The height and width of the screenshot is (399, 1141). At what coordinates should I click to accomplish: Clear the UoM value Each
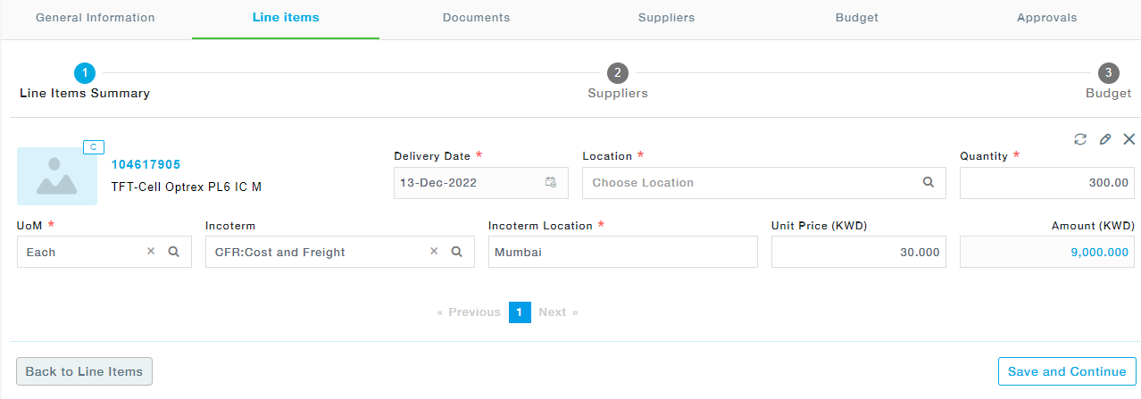(x=151, y=252)
